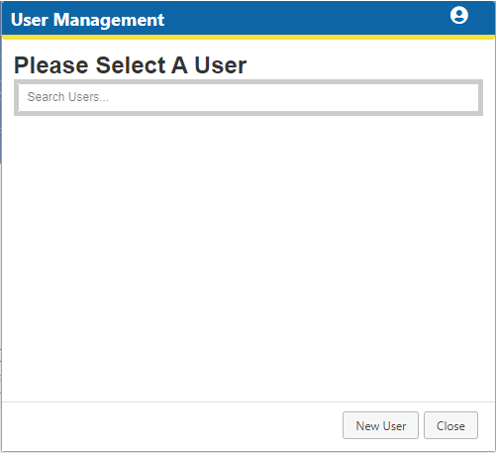The image size is (497, 454).
Task: Click the New User button
Action: (x=380, y=425)
